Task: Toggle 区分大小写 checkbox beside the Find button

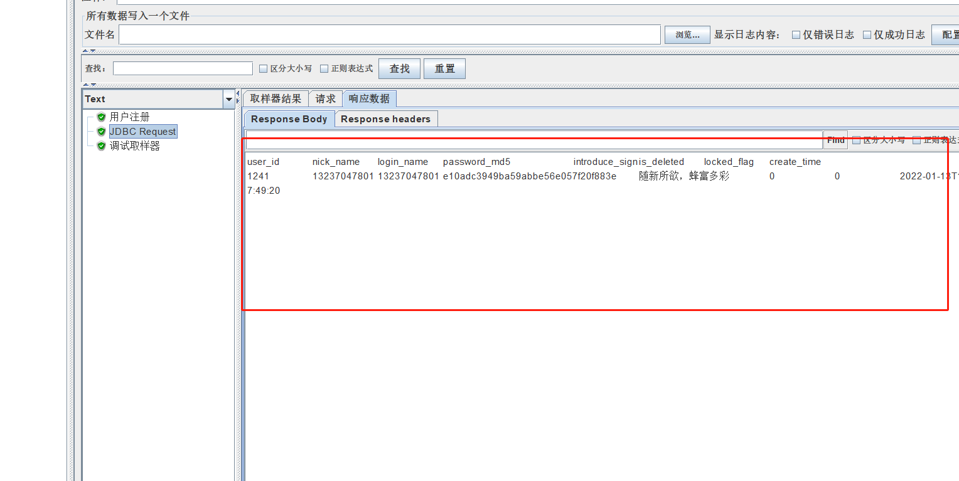Action: [x=856, y=140]
